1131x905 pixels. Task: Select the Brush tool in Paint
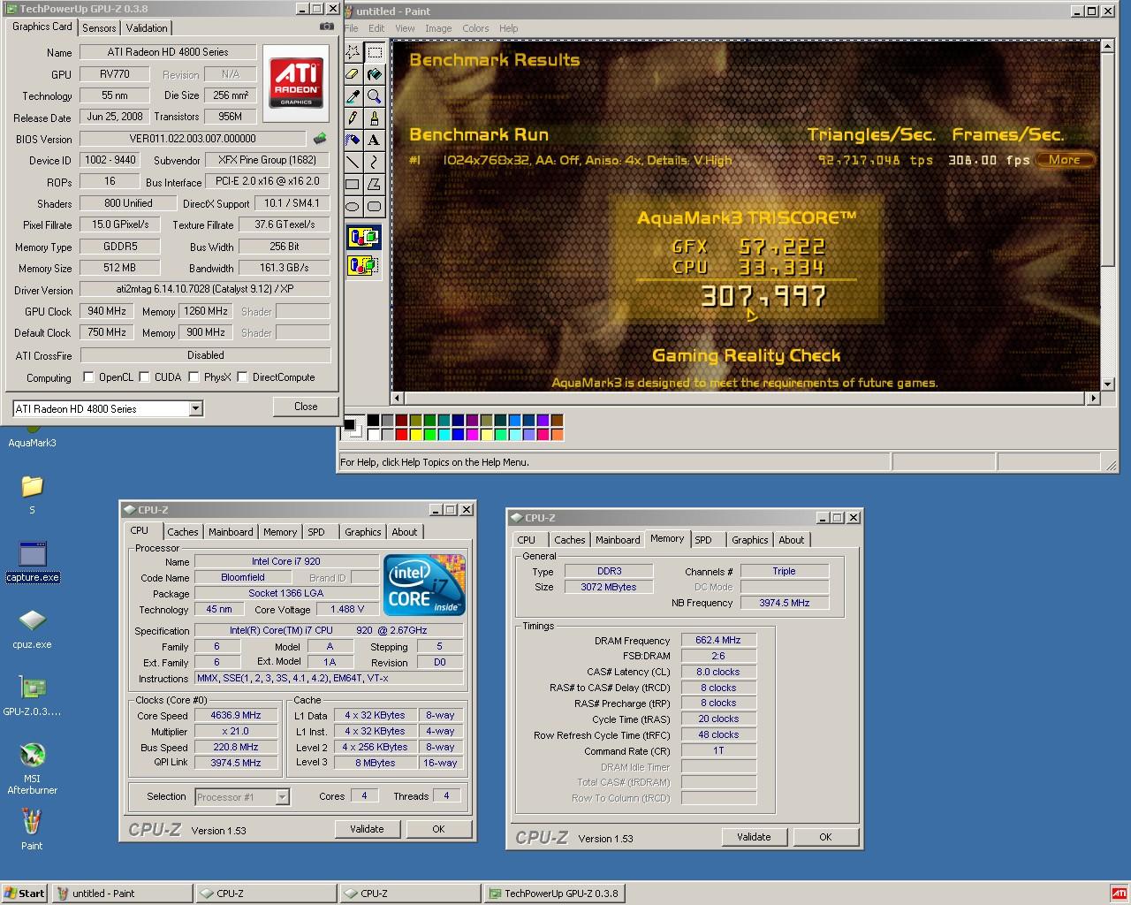pyautogui.click(x=375, y=118)
